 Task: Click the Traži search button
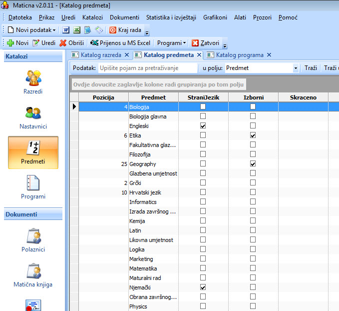pos(311,68)
